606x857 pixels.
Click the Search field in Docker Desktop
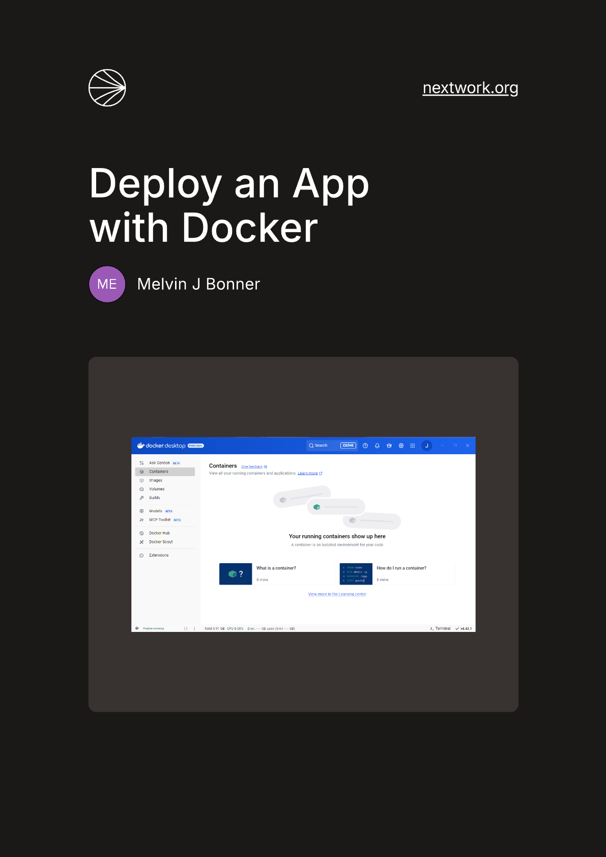tap(332, 446)
